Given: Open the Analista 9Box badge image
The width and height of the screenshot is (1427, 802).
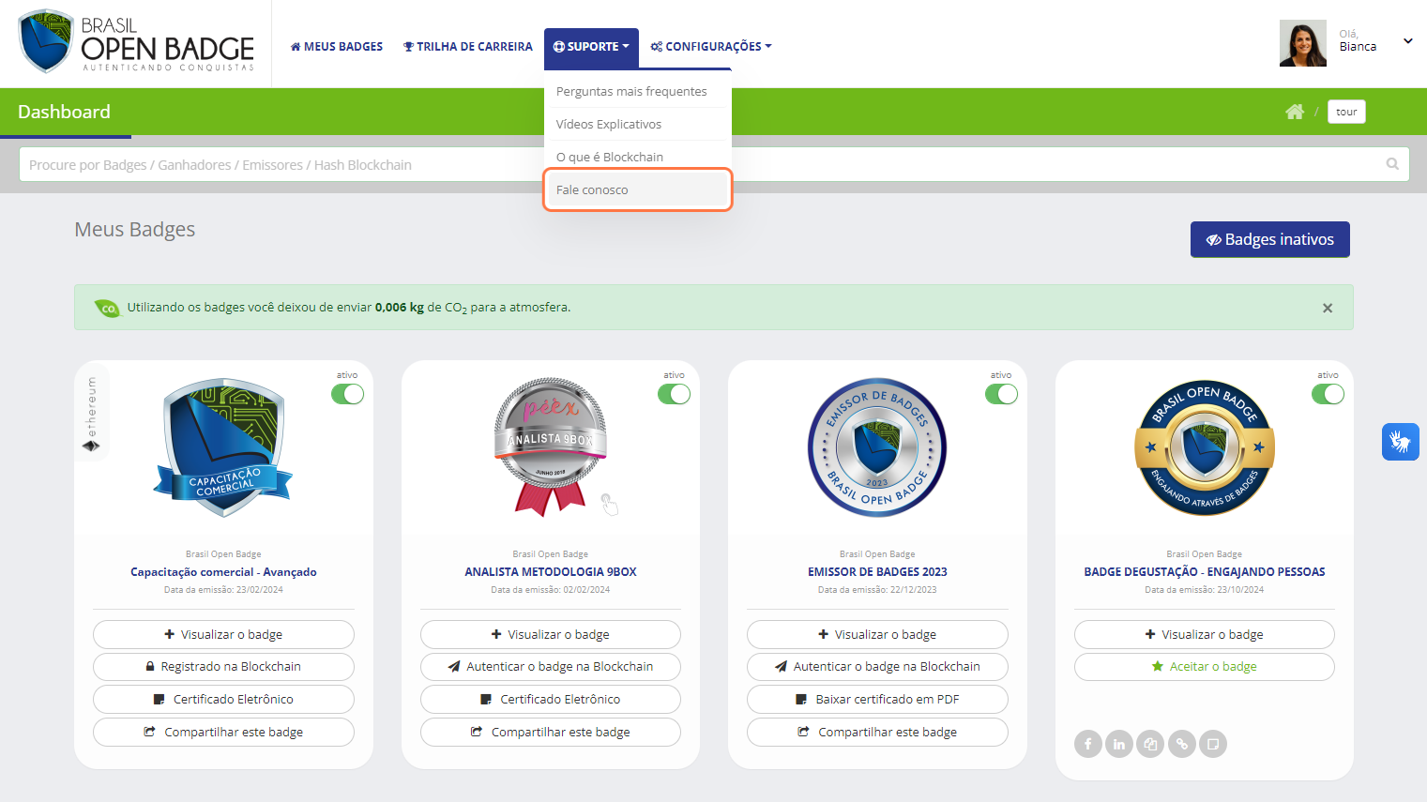Looking at the screenshot, I should [551, 447].
